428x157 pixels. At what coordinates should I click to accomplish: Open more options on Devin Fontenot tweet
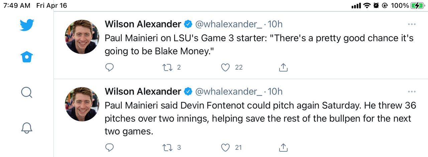click(x=412, y=92)
